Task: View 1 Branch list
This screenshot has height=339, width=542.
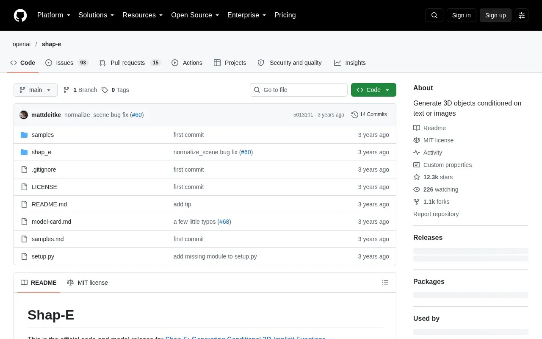Action: [80, 90]
